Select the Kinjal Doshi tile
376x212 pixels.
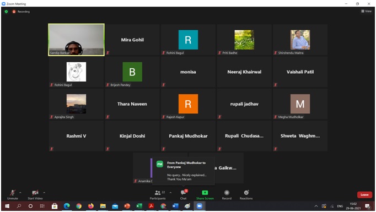click(x=132, y=136)
